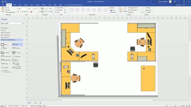Undo the last action
191x107 pixels.
(x=6, y=1)
